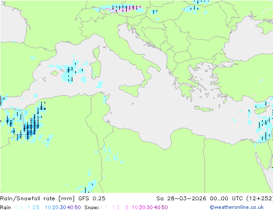Image resolution: width=273 pixels, height=211 pixels.
Task: Select the Rain legend value 10
Action: (x=48, y=208)
